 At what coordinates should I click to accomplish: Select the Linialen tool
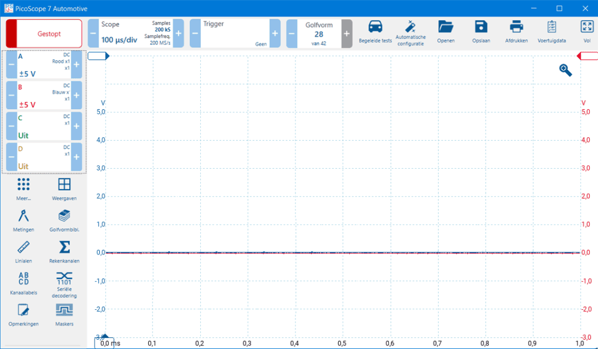click(x=23, y=252)
